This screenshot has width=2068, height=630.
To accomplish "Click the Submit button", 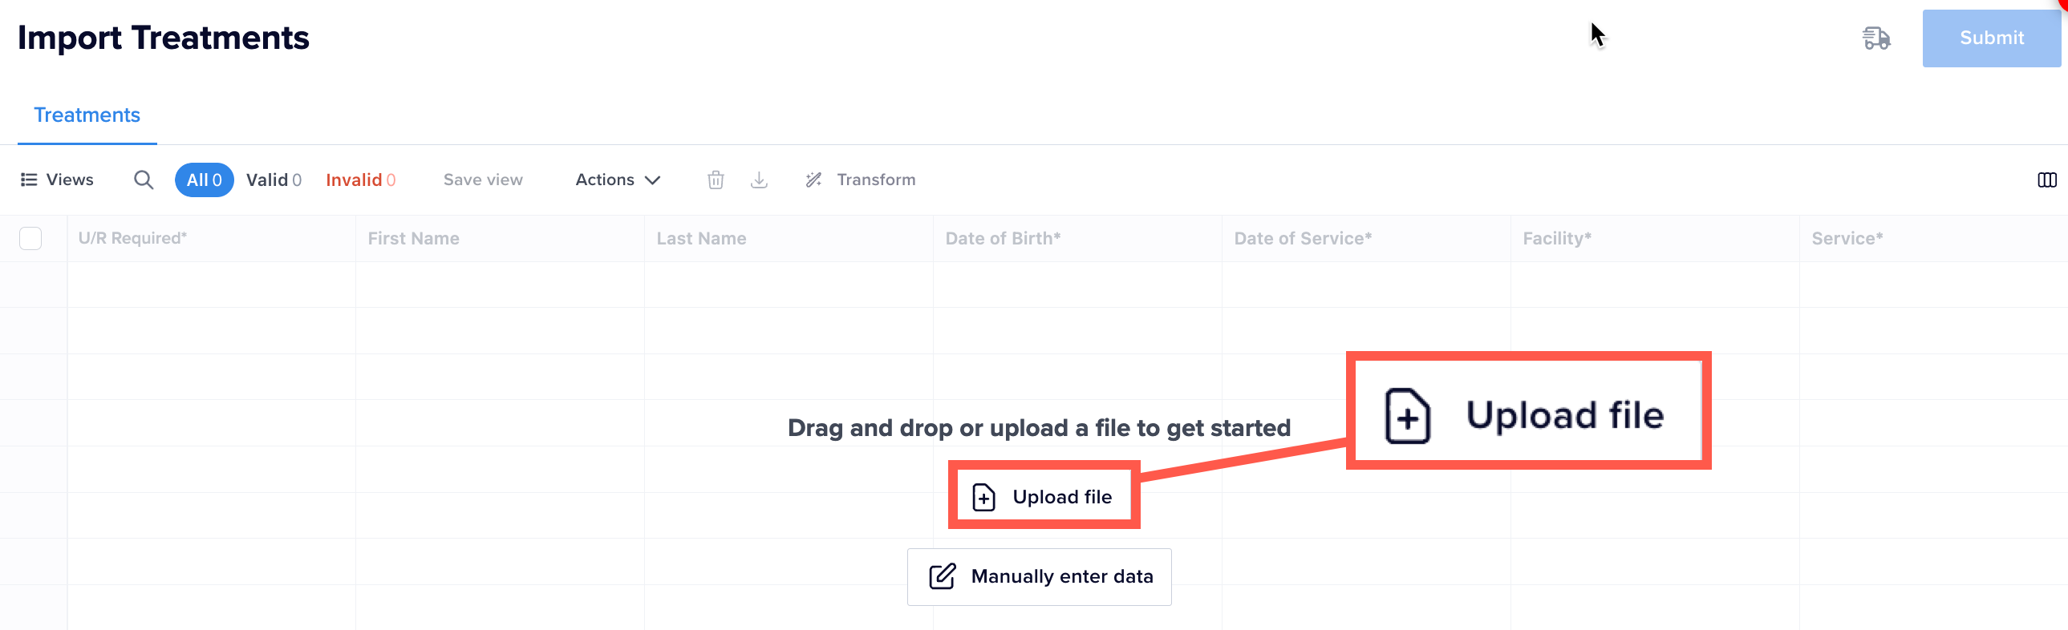I will coord(1991,38).
